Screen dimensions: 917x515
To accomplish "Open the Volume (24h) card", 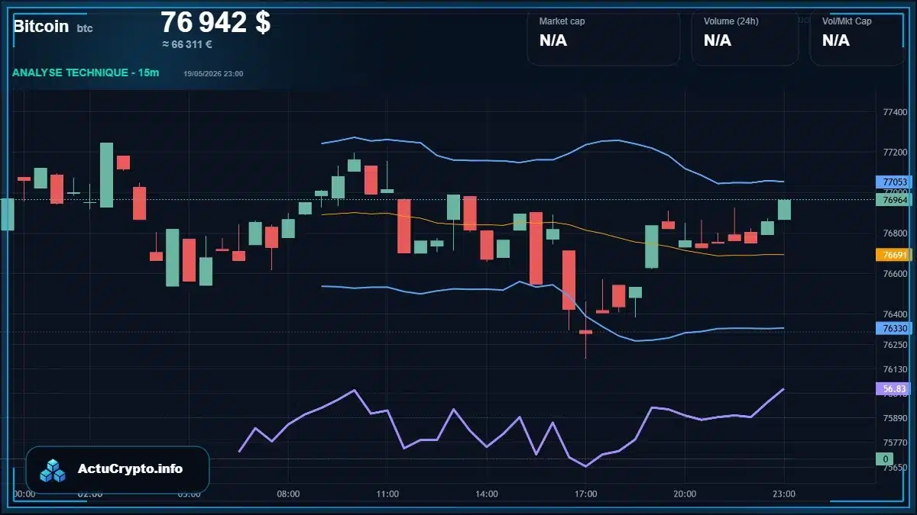I will (744, 37).
